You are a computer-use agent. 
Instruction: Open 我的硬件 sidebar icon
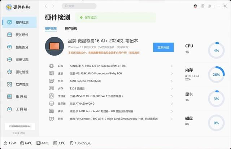(x=10, y=35)
